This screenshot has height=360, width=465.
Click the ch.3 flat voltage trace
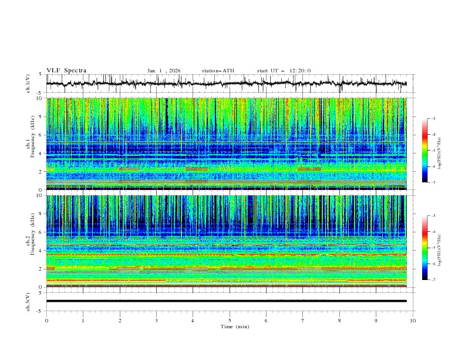(x=227, y=301)
